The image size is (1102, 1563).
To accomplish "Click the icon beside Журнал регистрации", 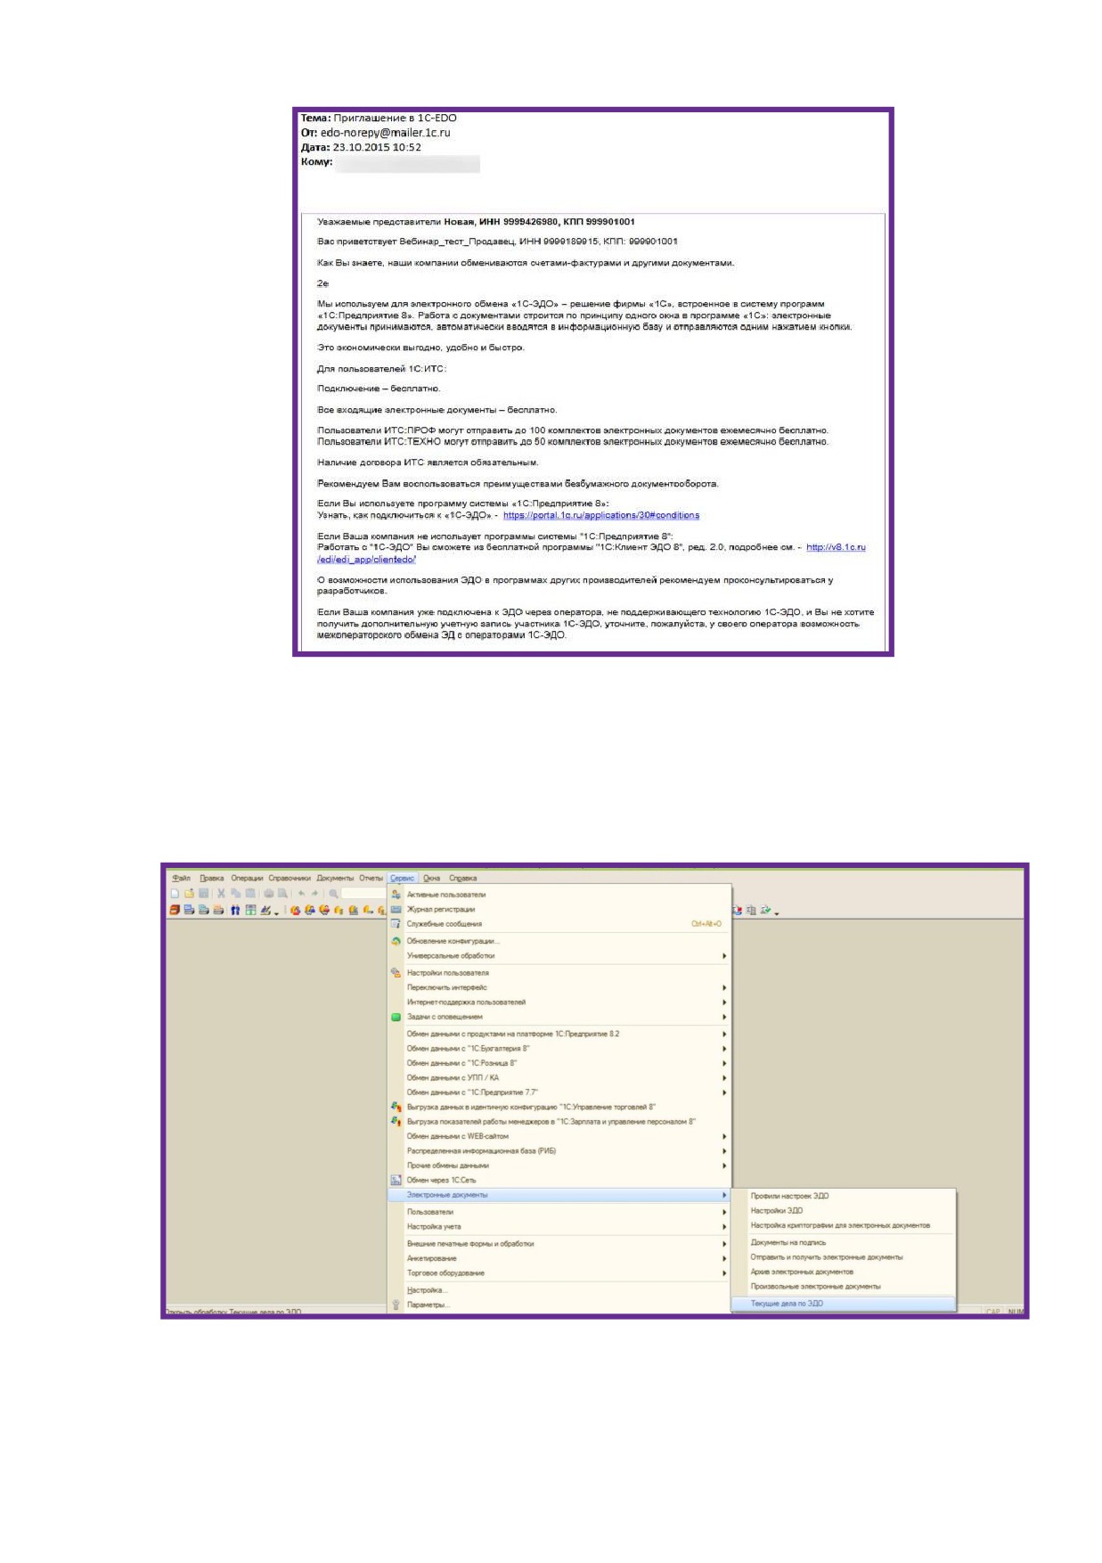I will 396,909.
